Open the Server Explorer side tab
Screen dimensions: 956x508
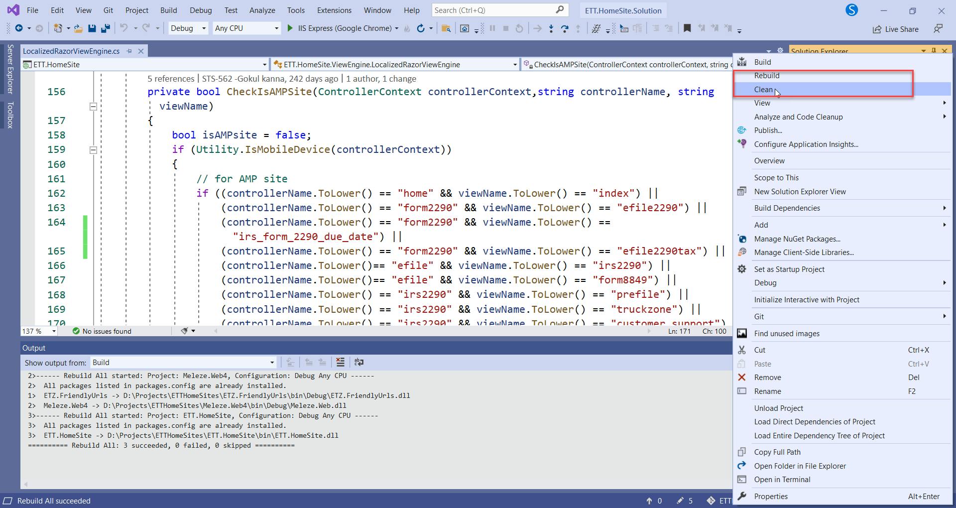pyautogui.click(x=10, y=69)
